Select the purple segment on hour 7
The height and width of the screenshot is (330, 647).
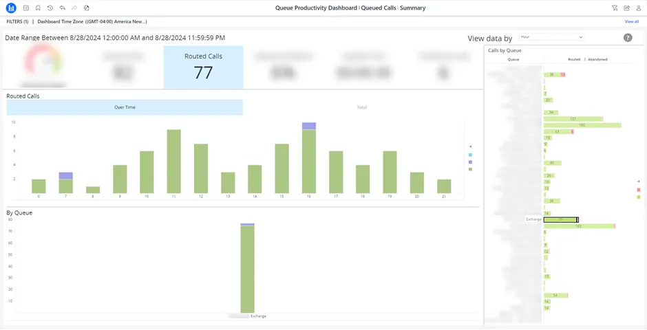coord(65,176)
